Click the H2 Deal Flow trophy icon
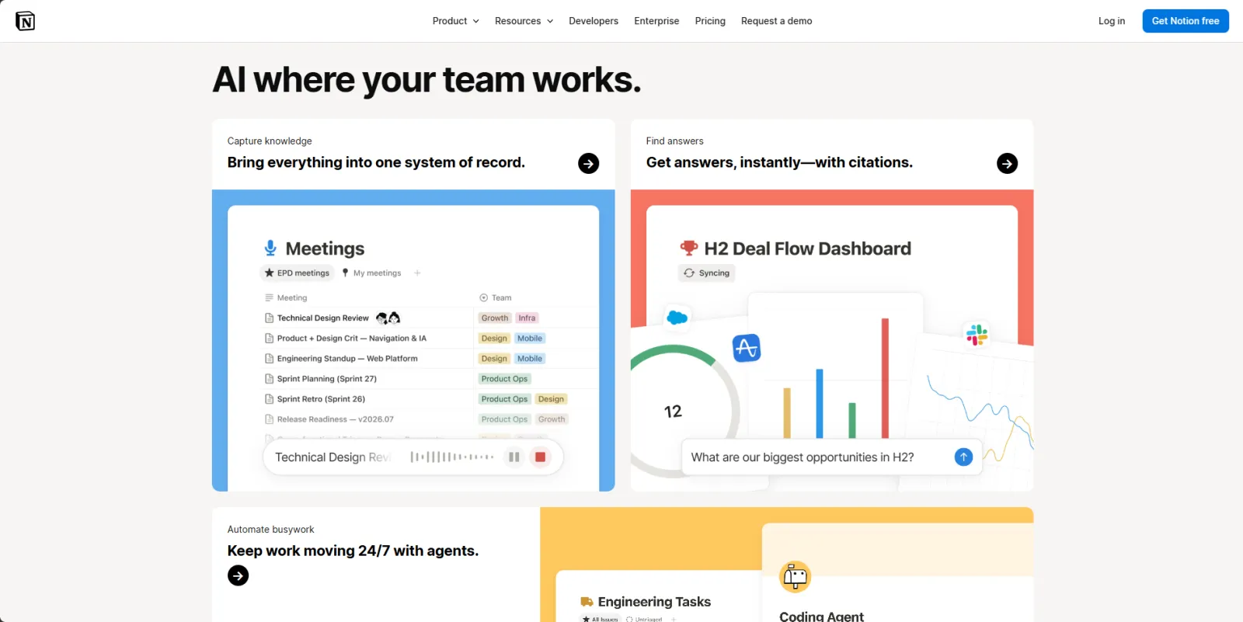Image resolution: width=1243 pixels, height=622 pixels. [689, 248]
